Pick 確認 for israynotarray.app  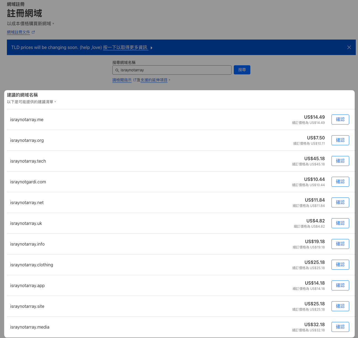point(340,285)
